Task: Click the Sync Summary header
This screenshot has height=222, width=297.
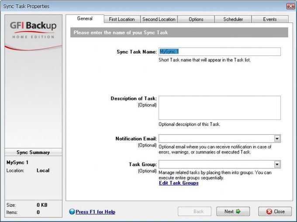Action: tap(33, 152)
